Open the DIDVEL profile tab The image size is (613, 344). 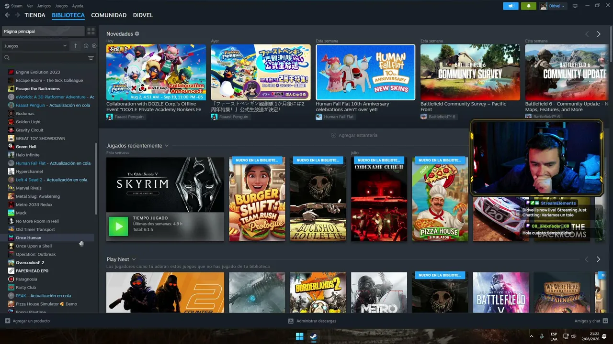[x=143, y=15]
